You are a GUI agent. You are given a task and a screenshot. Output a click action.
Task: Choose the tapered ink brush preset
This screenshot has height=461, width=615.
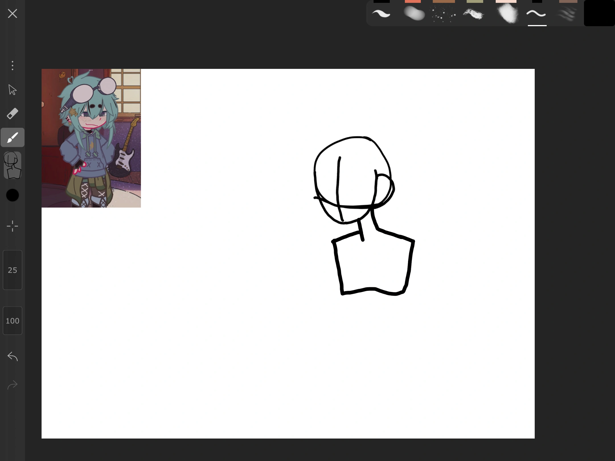[x=381, y=14]
